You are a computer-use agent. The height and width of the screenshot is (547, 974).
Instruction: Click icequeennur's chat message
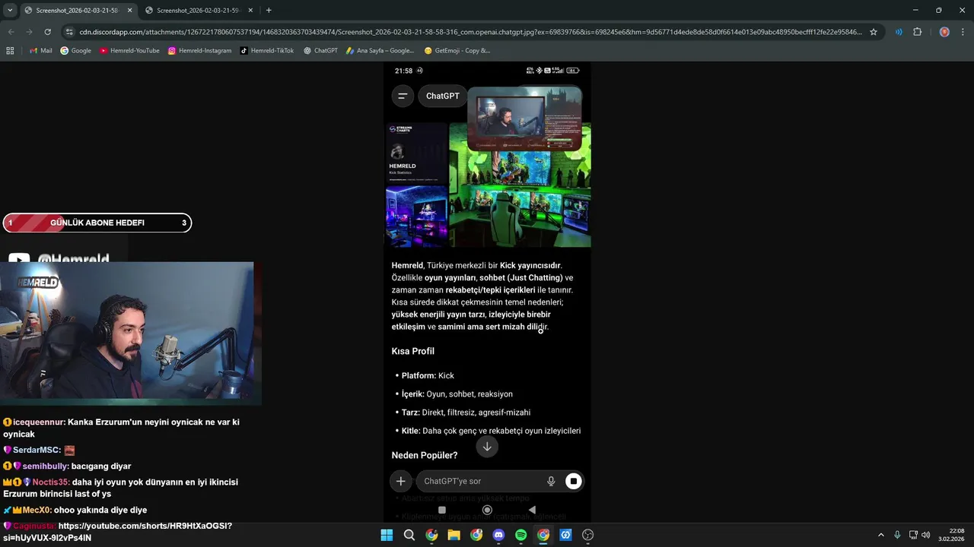[122, 428]
